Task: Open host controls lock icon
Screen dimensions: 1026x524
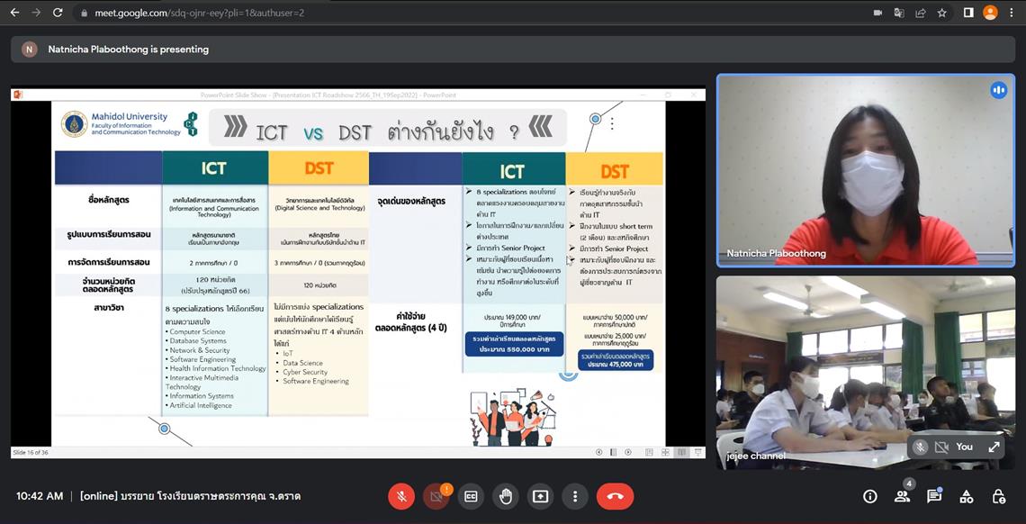Action: tap(998, 496)
